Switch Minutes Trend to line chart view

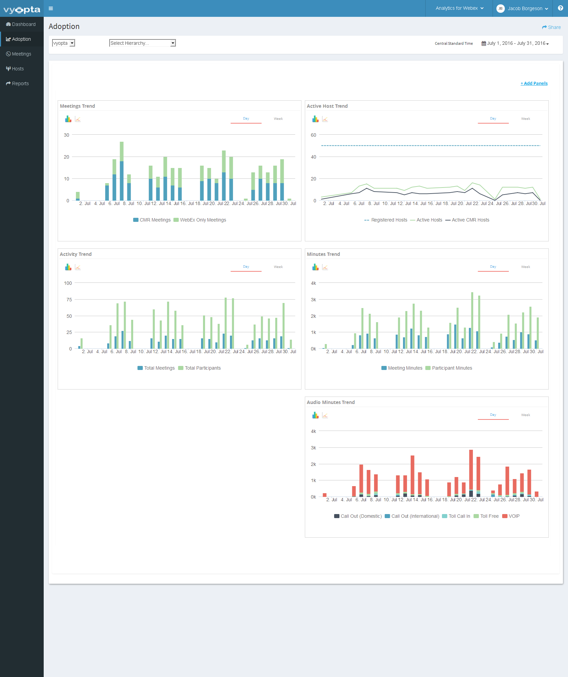tap(325, 267)
